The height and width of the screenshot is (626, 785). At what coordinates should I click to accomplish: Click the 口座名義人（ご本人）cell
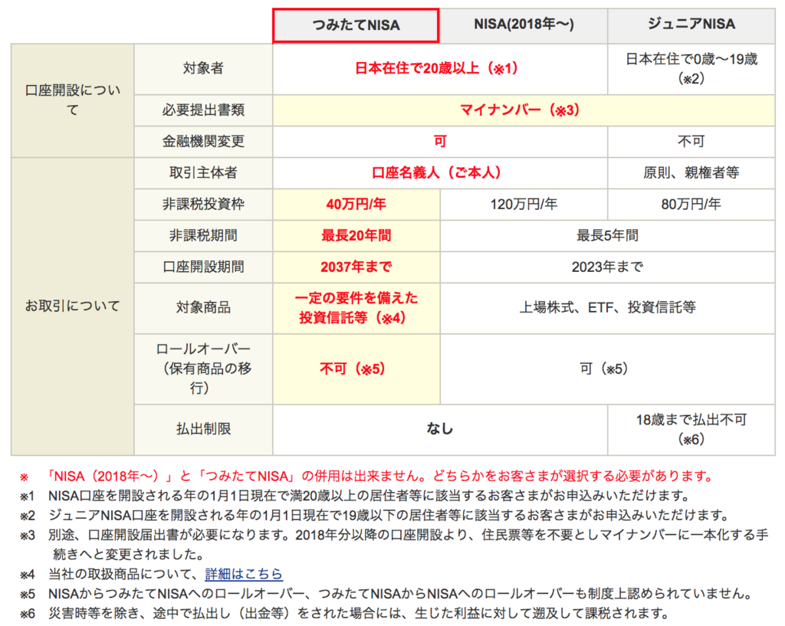click(440, 173)
